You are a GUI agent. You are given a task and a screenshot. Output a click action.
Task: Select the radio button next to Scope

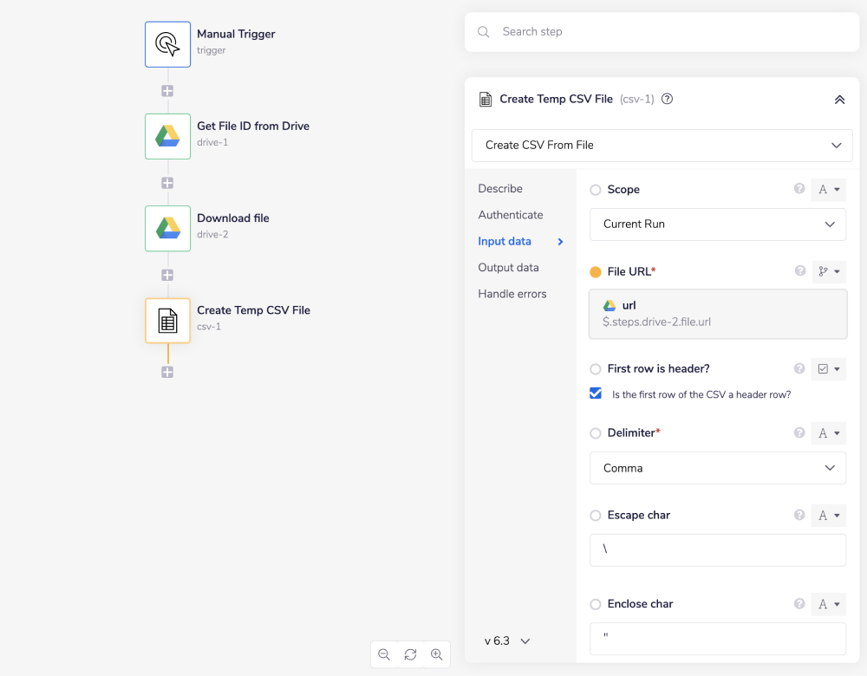(x=596, y=189)
